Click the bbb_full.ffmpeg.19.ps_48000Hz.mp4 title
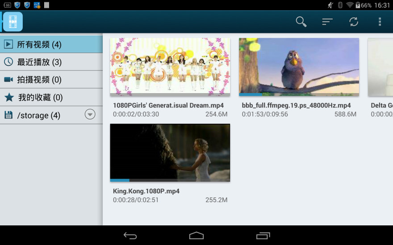The height and width of the screenshot is (245, 393). (296, 106)
